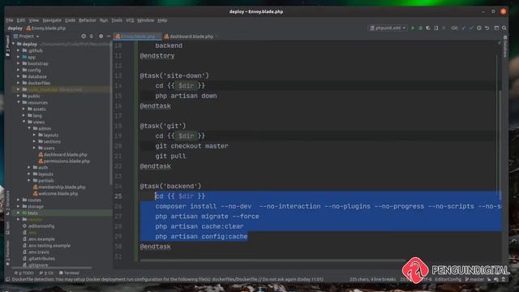
Task: Click the @task('git') line in the editor
Action: (x=162, y=126)
